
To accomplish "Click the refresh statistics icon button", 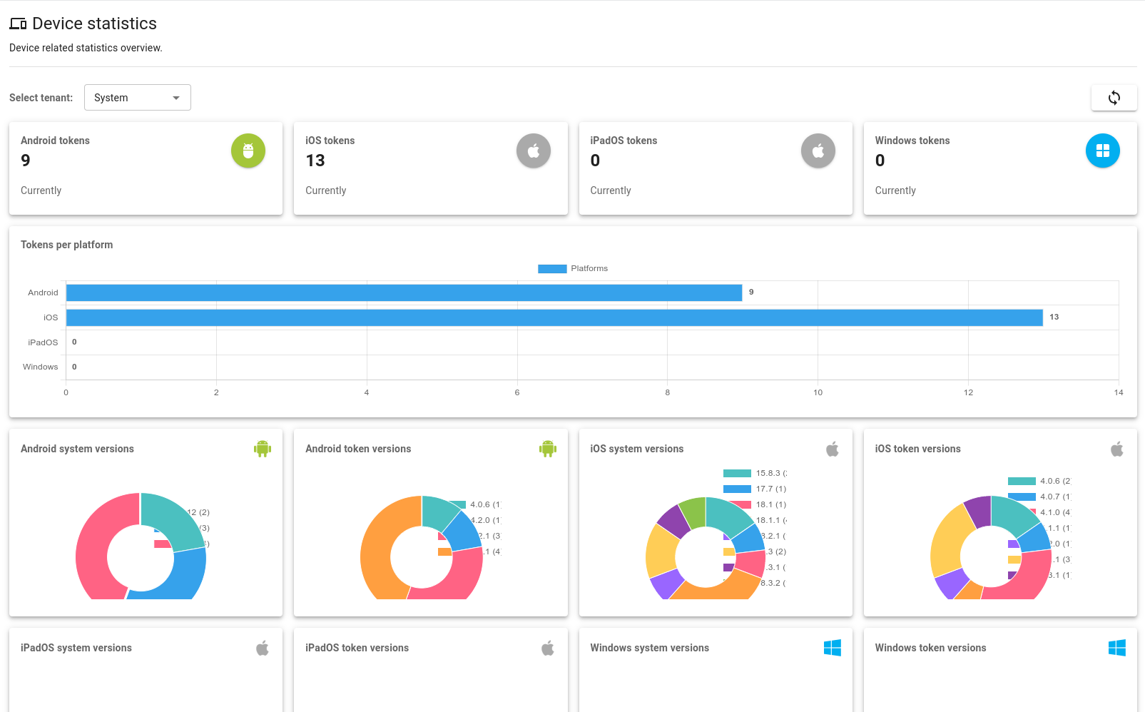I will pyautogui.click(x=1114, y=98).
